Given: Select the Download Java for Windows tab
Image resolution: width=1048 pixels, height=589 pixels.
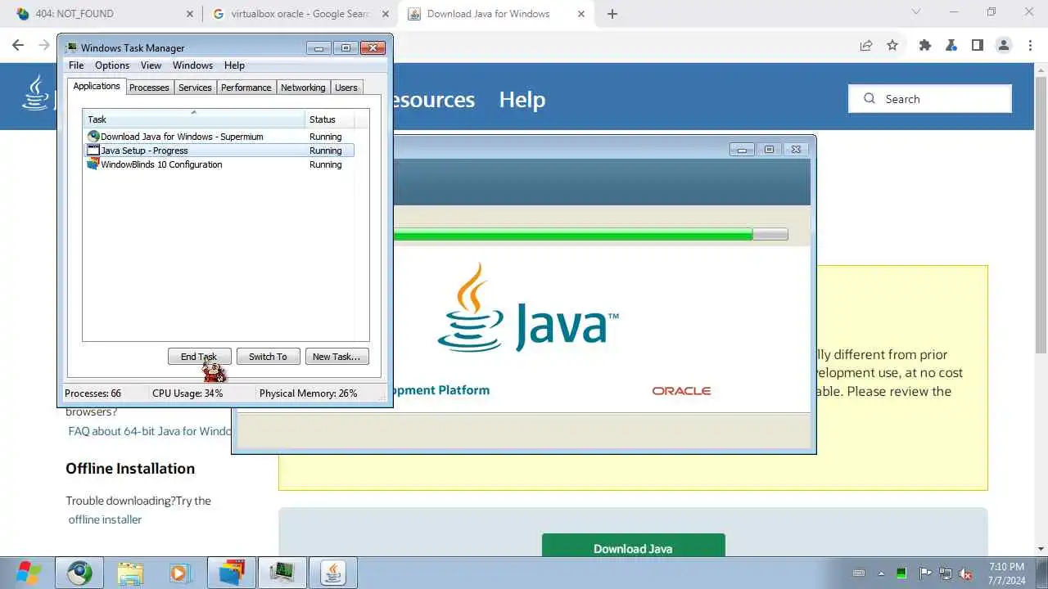Looking at the screenshot, I should pos(496,14).
